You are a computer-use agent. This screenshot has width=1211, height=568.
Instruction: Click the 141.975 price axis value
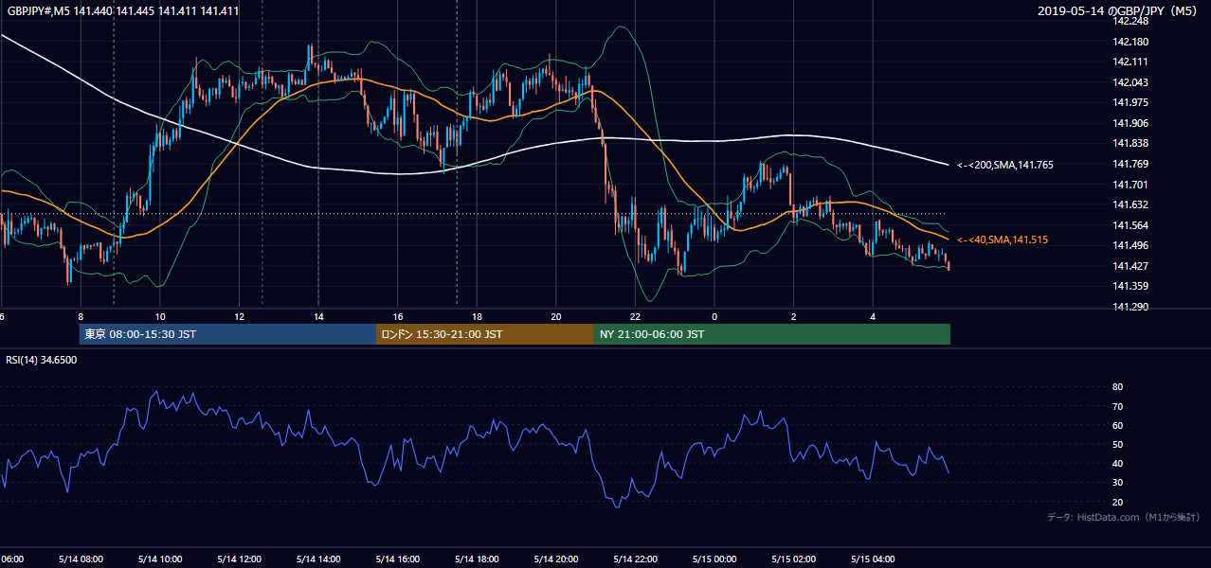click(x=1130, y=102)
